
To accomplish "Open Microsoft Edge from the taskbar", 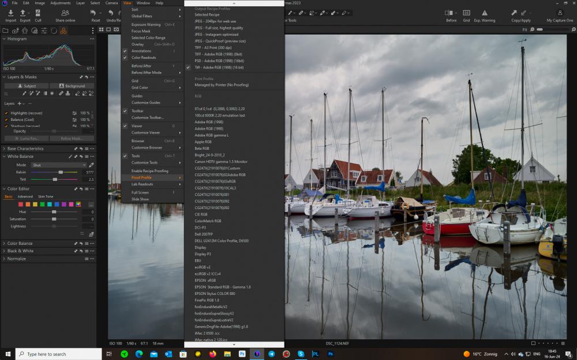I will [139, 354].
